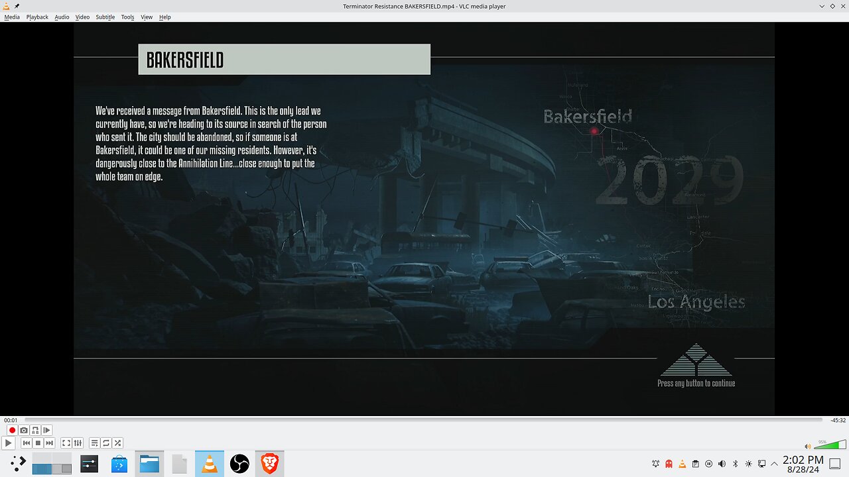
Task: Open the blank document app in taskbar
Action: pos(179,464)
